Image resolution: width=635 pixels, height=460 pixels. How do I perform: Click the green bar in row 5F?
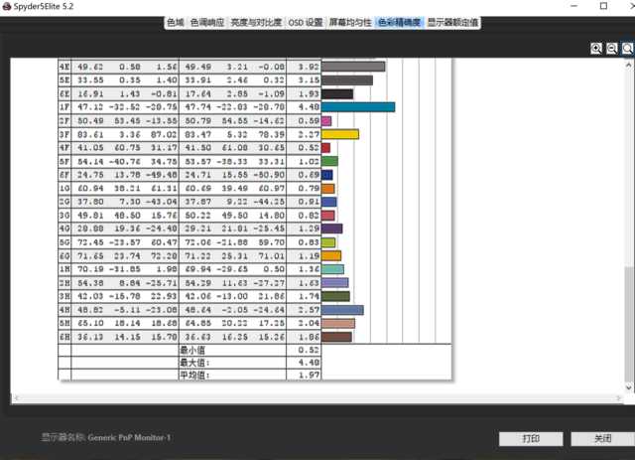click(x=329, y=161)
